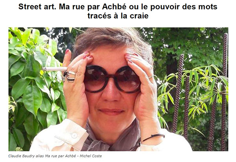Click the "Michel Coste" photo credit
Image resolution: width=236 pixels, height=162 pixels.
point(90,156)
